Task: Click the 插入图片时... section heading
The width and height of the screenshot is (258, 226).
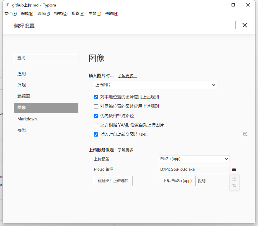Action: coord(101,76)
